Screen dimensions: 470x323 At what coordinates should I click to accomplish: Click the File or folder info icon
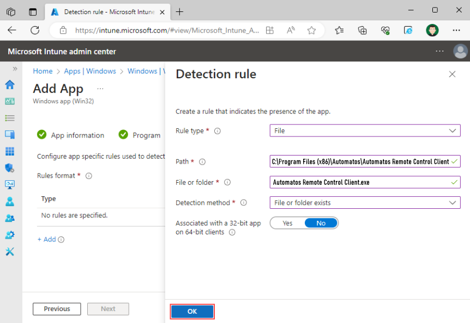point(227,182)
